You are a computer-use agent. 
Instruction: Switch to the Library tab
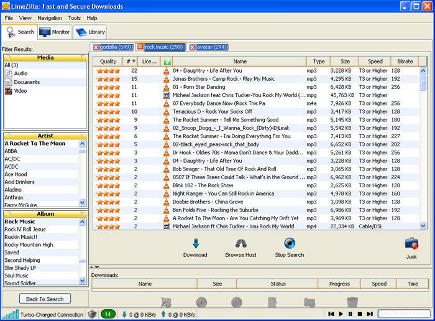[x=90, y=32]
